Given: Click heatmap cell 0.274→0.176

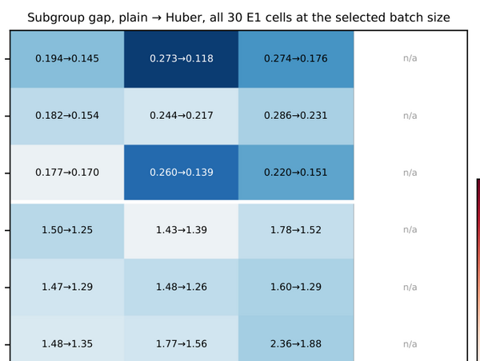Looking at the screenshot, I should [x=296, y=59].
